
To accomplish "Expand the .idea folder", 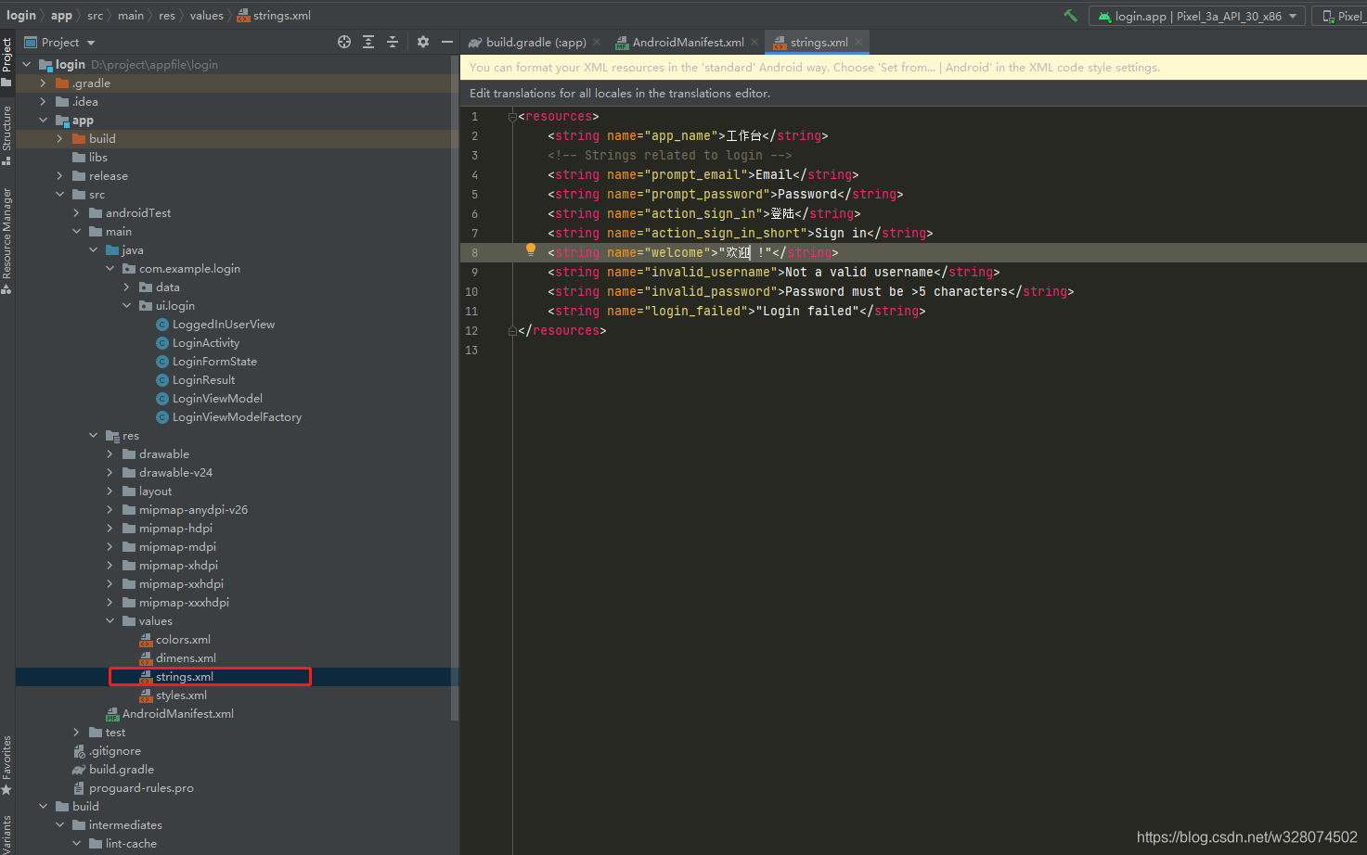I will [x=43, y=102].
